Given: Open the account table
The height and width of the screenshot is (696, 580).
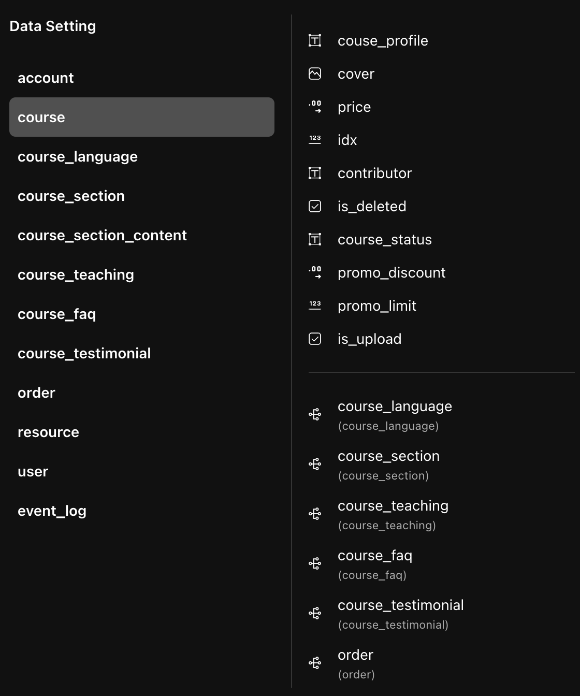Looking at the screenshot, I should [x=142, y=78].
